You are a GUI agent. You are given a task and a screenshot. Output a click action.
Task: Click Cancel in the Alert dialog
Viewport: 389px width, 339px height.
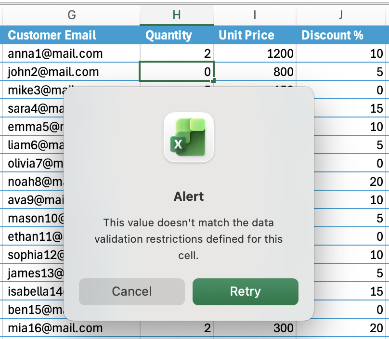pyautogui.click(x=132, y=292)
